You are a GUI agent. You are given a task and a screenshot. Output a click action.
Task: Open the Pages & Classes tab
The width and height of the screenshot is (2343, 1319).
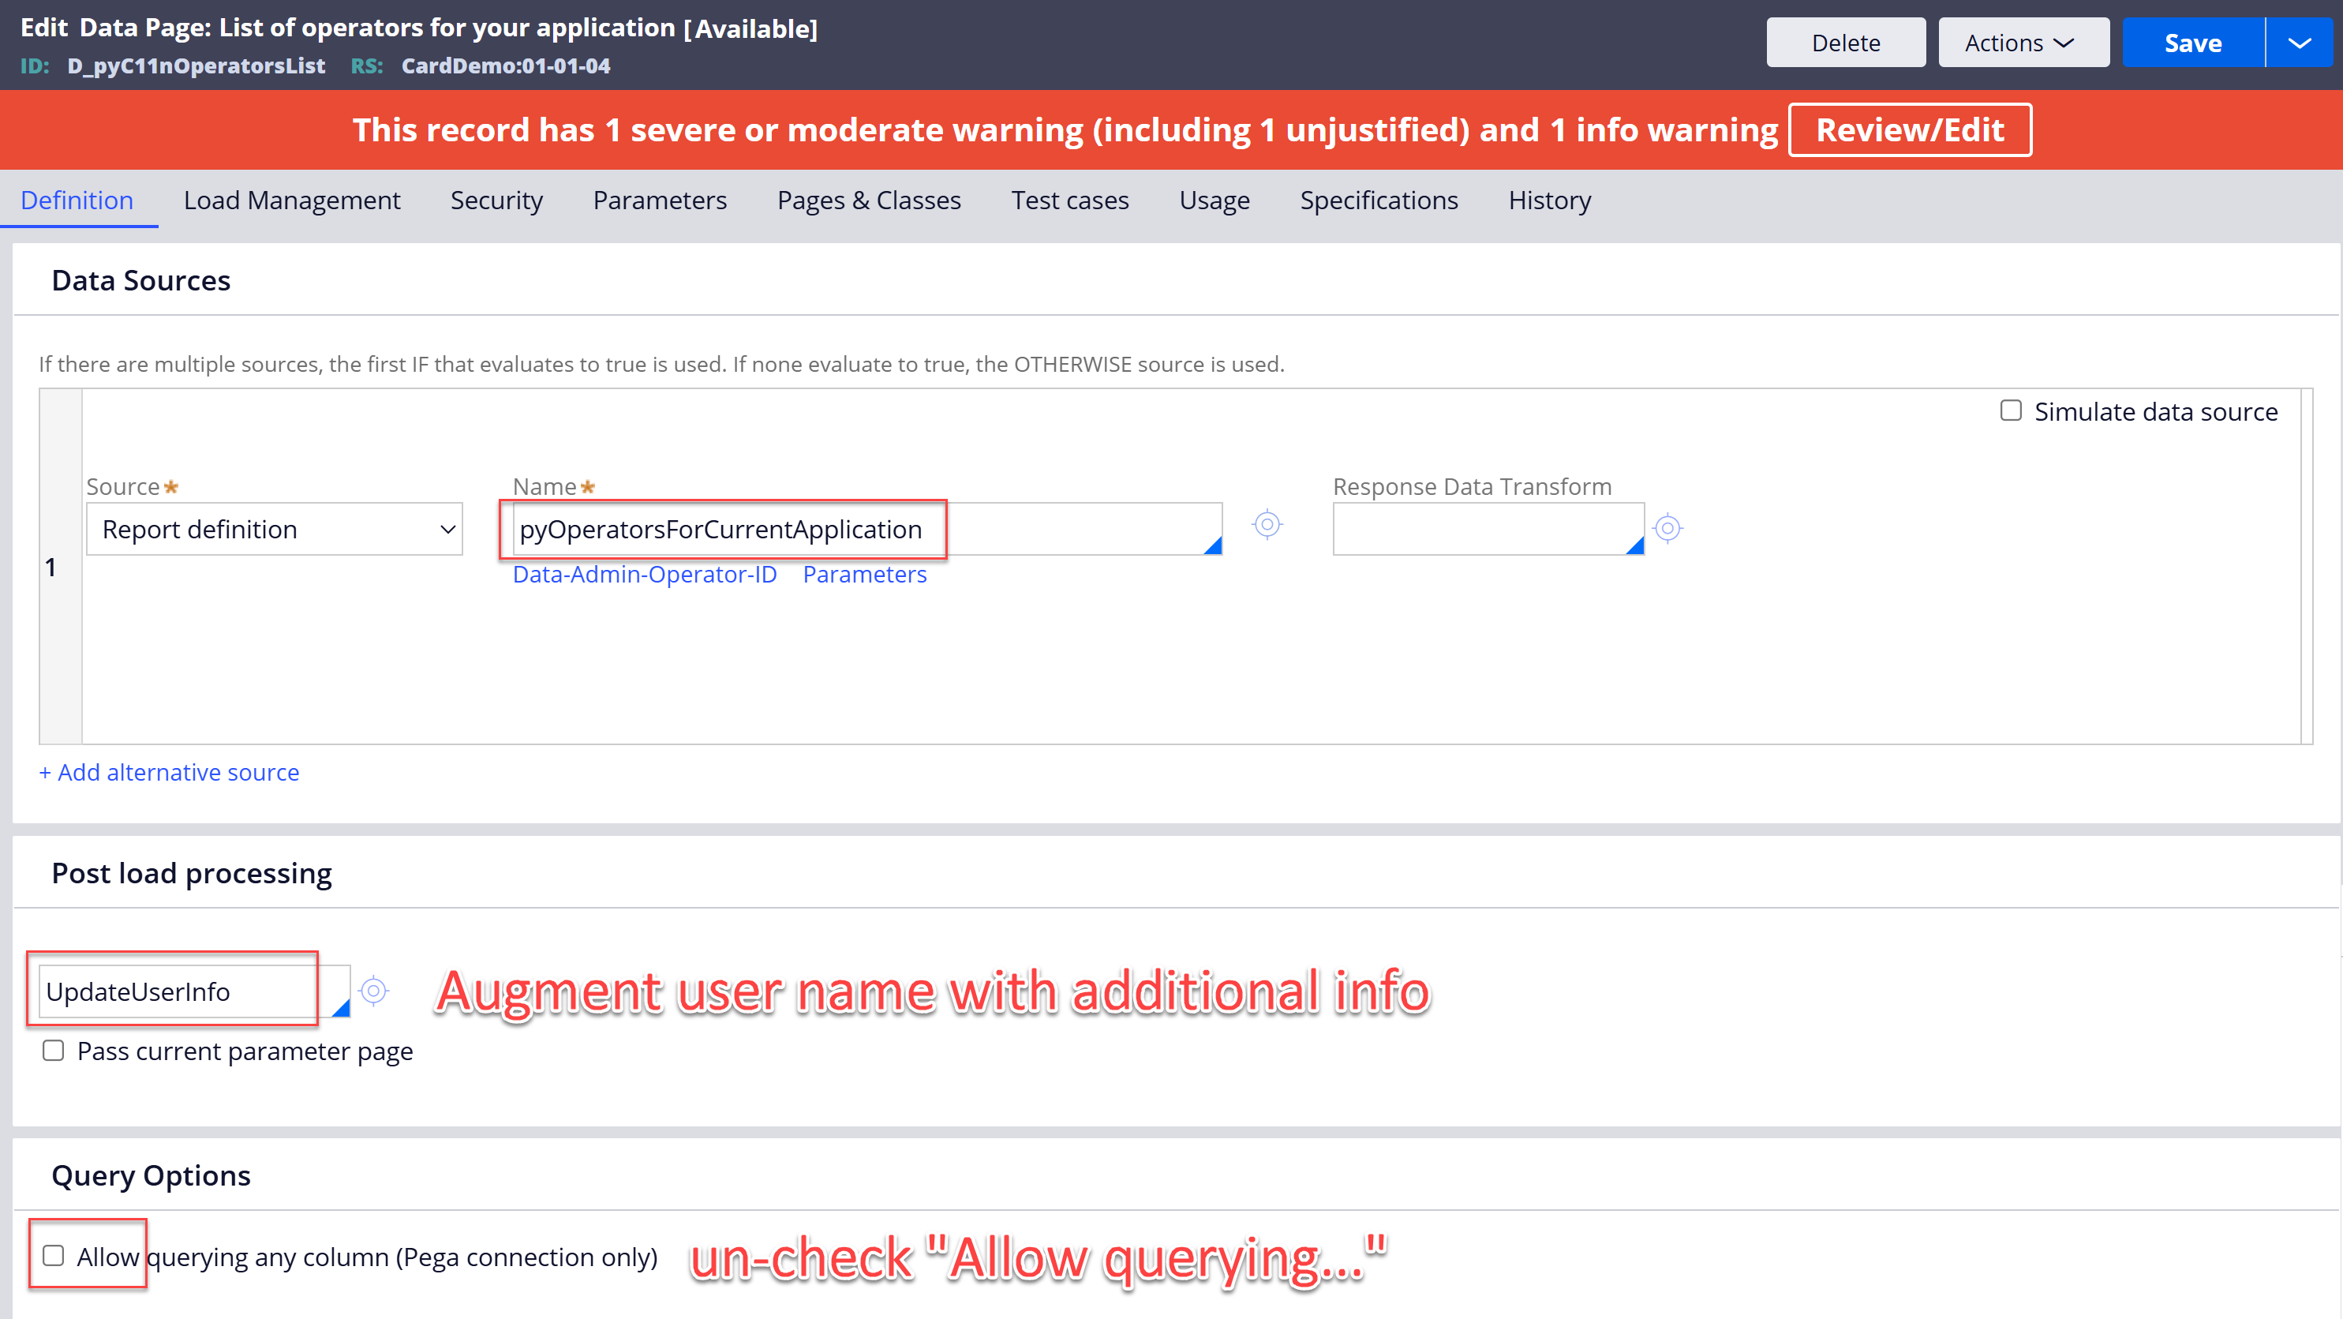869,200
